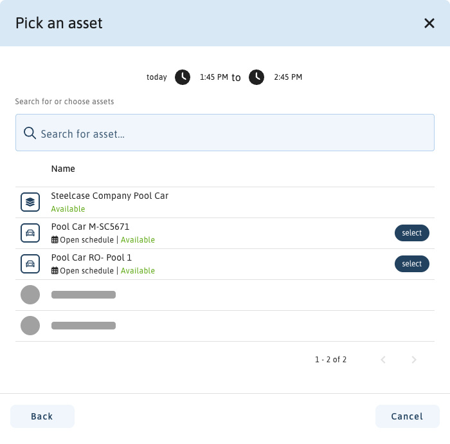Viewport: 450px width, 444px height.
Task: Change the 1:45 PM start time
Action: [x=214, y=77]
